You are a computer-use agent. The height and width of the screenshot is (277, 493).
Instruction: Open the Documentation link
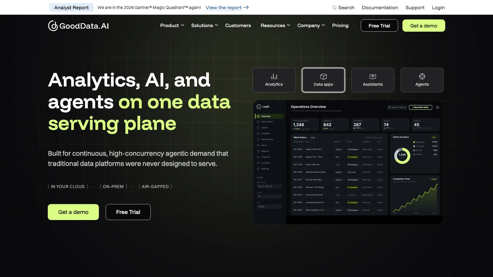coord(380,8)
